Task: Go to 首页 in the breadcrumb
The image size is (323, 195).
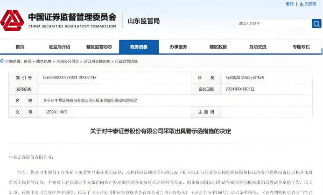Action: tap(28, 61)
